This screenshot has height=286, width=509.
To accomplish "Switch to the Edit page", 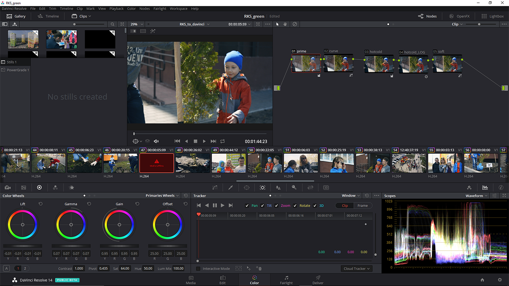I will point(223,280).
